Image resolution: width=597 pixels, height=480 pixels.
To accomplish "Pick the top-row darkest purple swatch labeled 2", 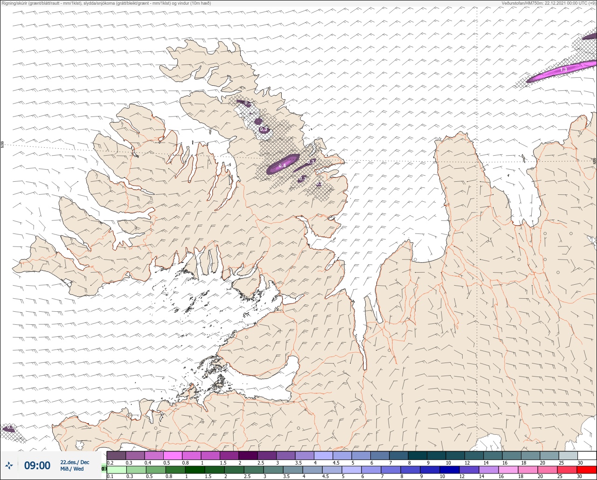I will click(248, 455).
